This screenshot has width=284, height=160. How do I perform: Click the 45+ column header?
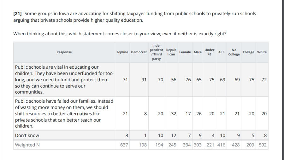(221, 52)
